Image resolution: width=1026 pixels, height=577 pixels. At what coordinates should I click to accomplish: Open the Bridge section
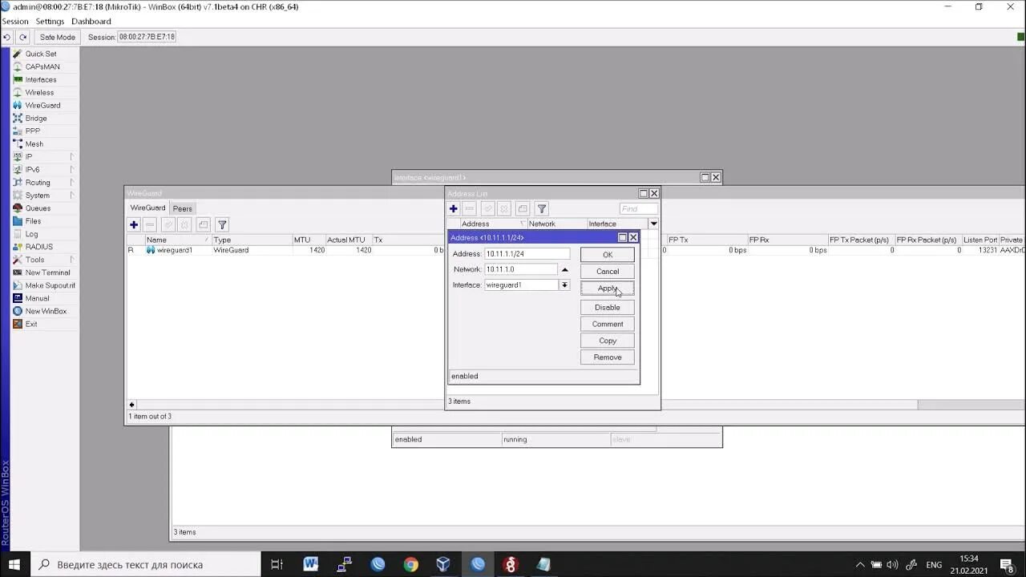pyautogui.click(x=36, y=118)
